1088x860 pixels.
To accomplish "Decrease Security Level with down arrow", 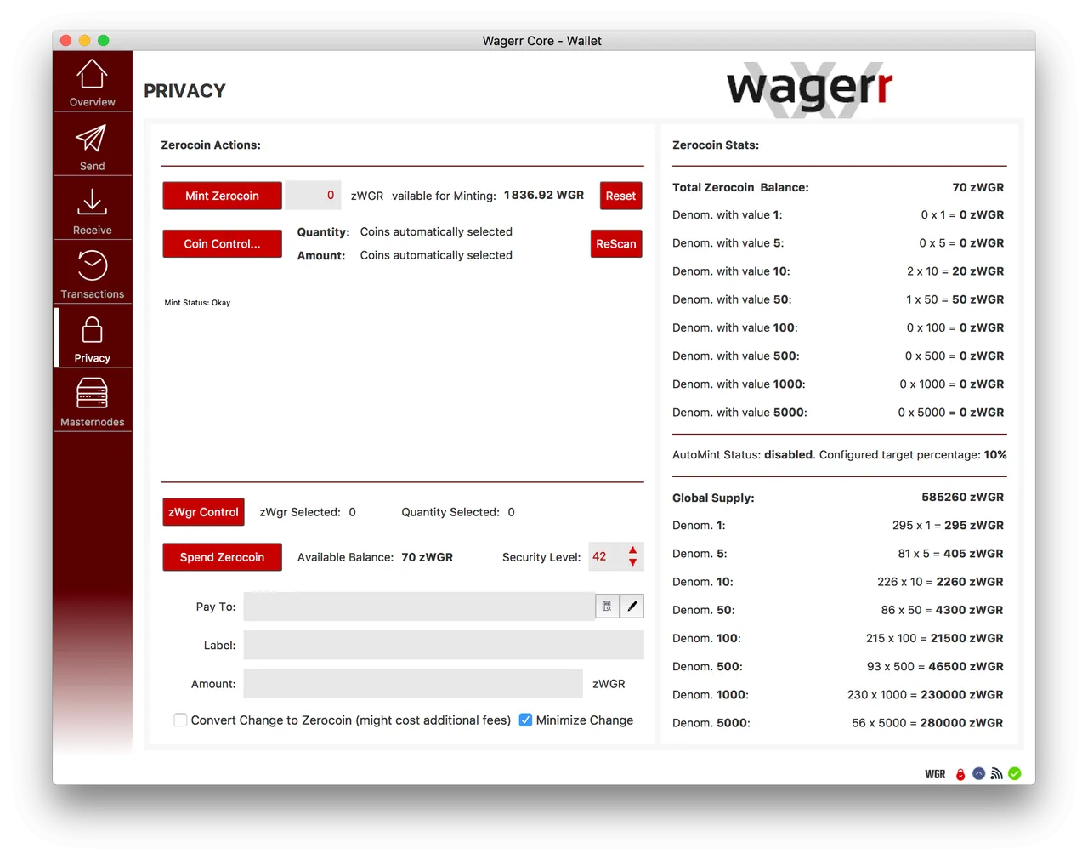I will 632,562.
